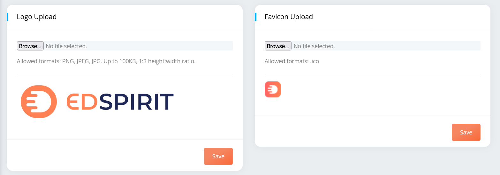Click the orange EdSpirit circular logo icon
This screenshot has width=500, height=175.
click(x=39, y=102)
